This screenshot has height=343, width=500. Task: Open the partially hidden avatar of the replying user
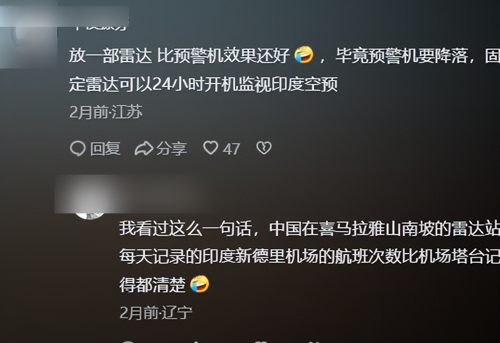tap(89, 215)
